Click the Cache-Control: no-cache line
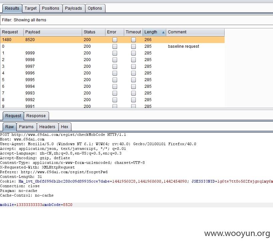Screen dimensions: 273x243 [x=27, y=196]
